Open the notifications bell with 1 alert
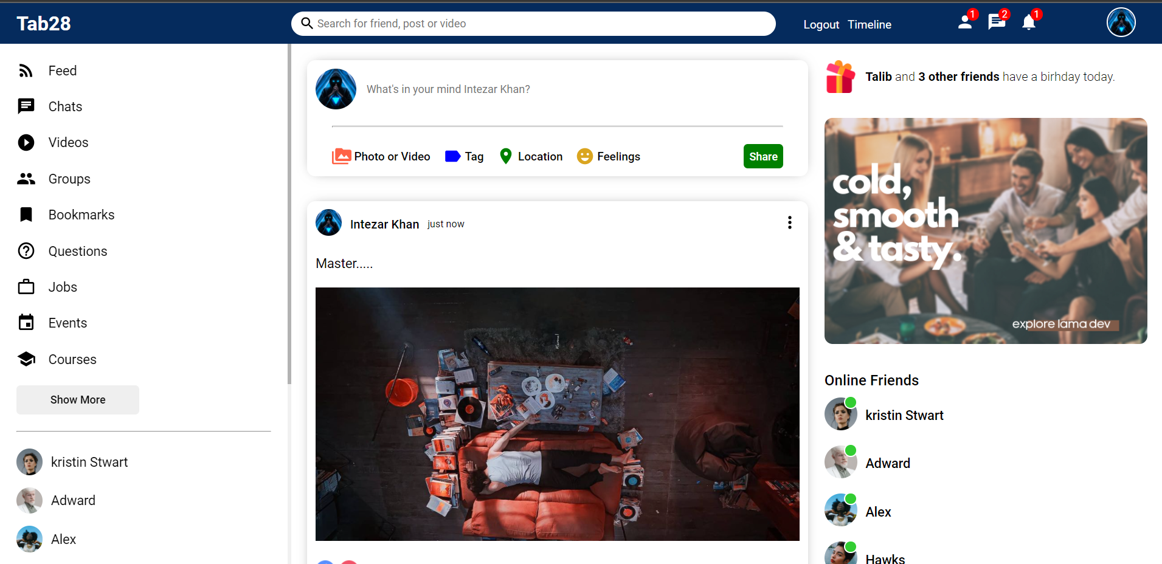This screenshot has width=1162, height=564. [1028, 23]
